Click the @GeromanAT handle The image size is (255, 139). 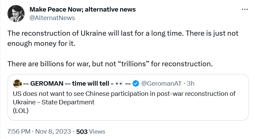[x=161, y=83]
